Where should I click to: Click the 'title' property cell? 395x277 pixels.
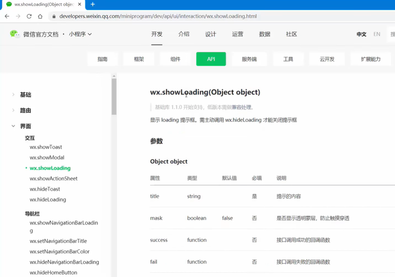point(155,196)
